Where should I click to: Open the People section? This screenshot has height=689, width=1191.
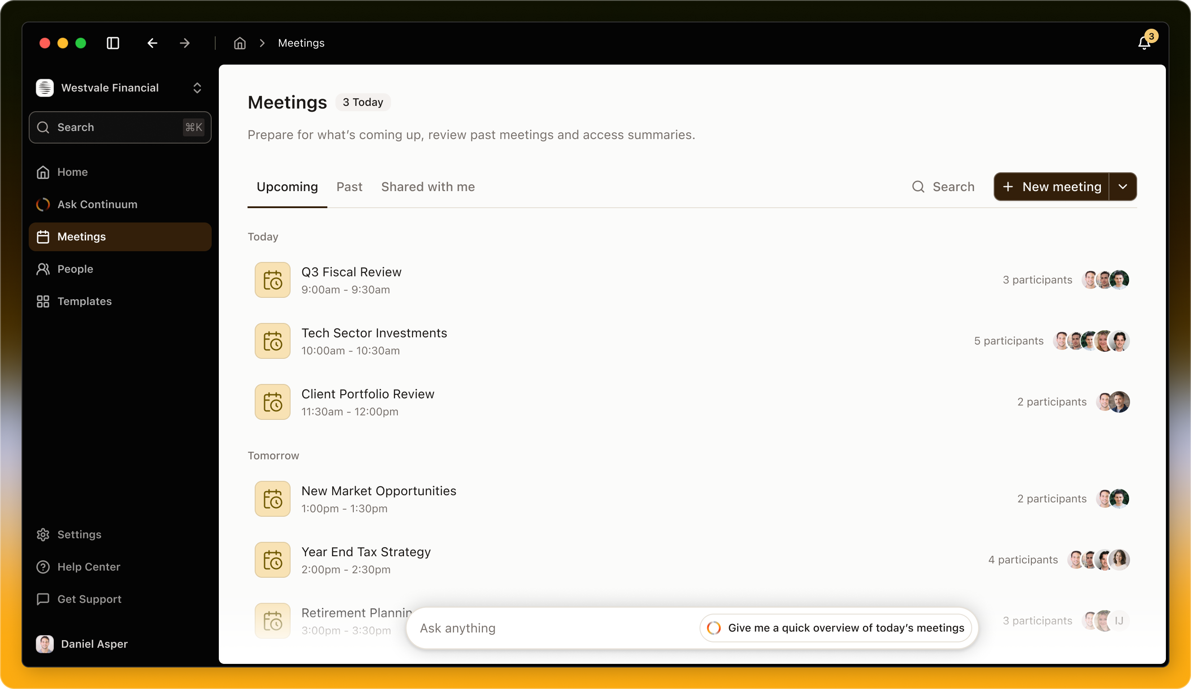point(75,269)
